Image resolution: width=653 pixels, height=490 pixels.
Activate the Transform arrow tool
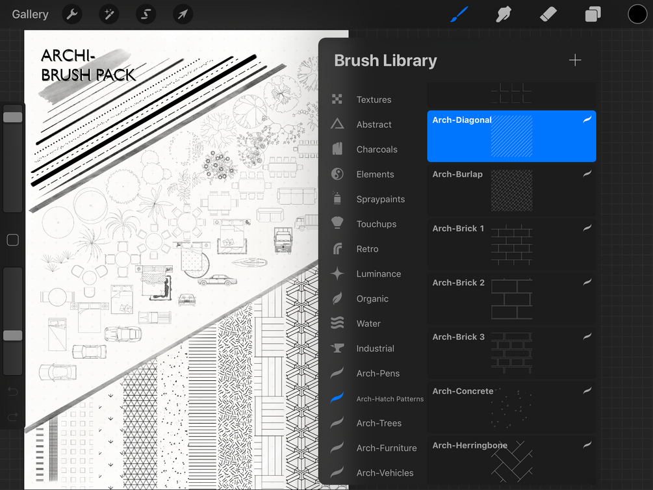[x=183, y=14]
